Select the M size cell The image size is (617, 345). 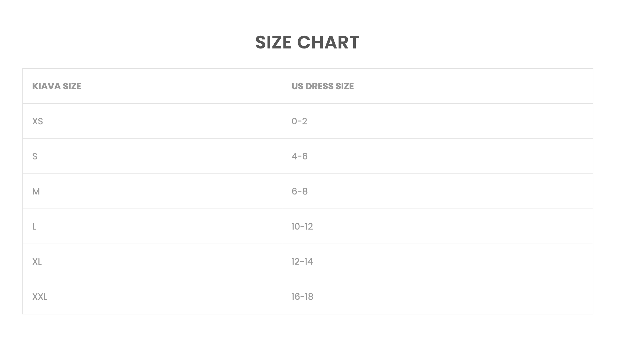(x=36, y=191)
